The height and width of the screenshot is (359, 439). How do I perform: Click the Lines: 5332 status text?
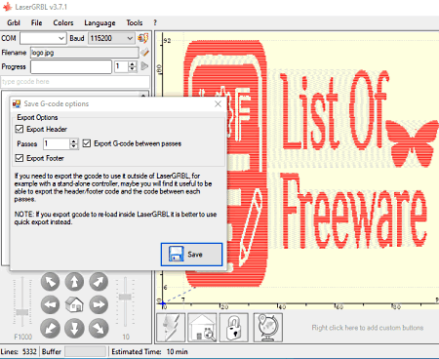[x=19, y=351]
